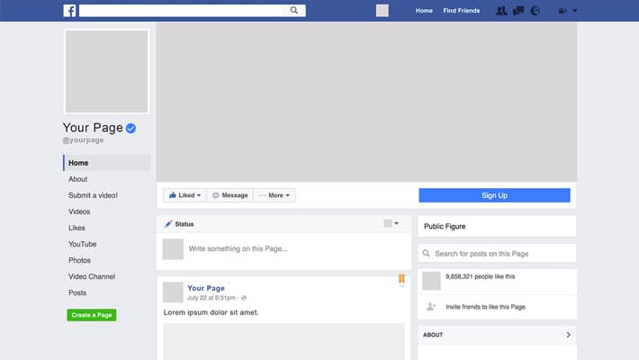Click the Facebook logo icon
Screen dimensions: 639x360
(x=69, y=11)
